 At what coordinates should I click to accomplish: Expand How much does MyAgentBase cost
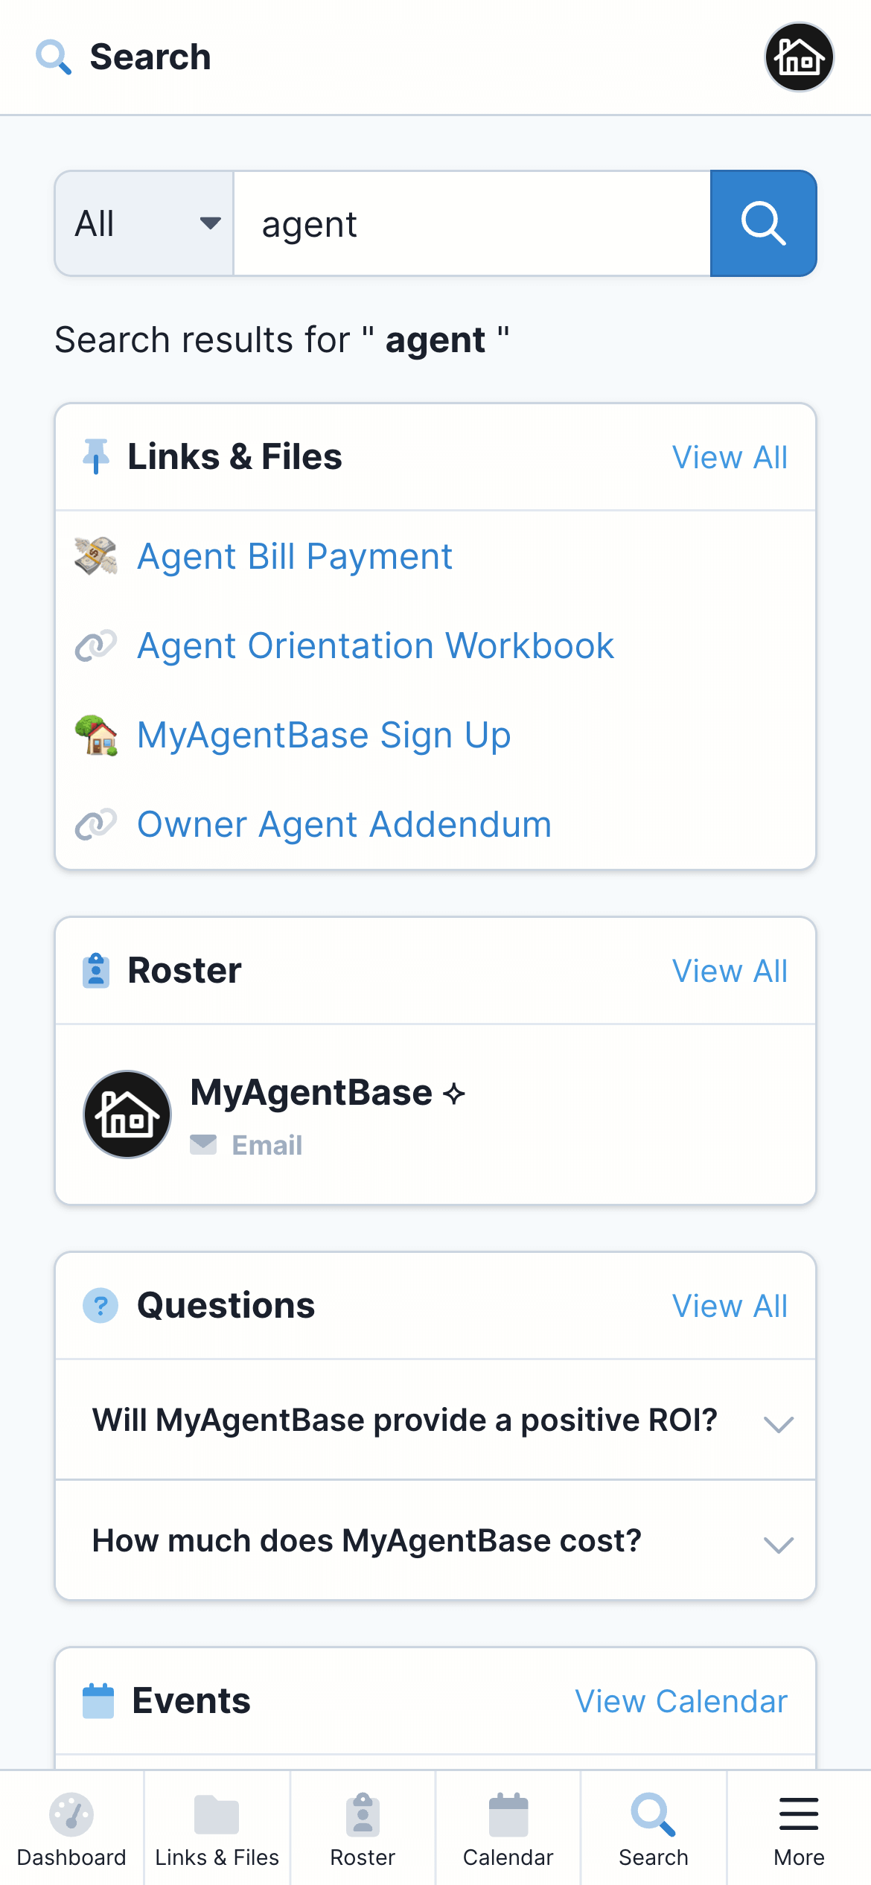435,1540
